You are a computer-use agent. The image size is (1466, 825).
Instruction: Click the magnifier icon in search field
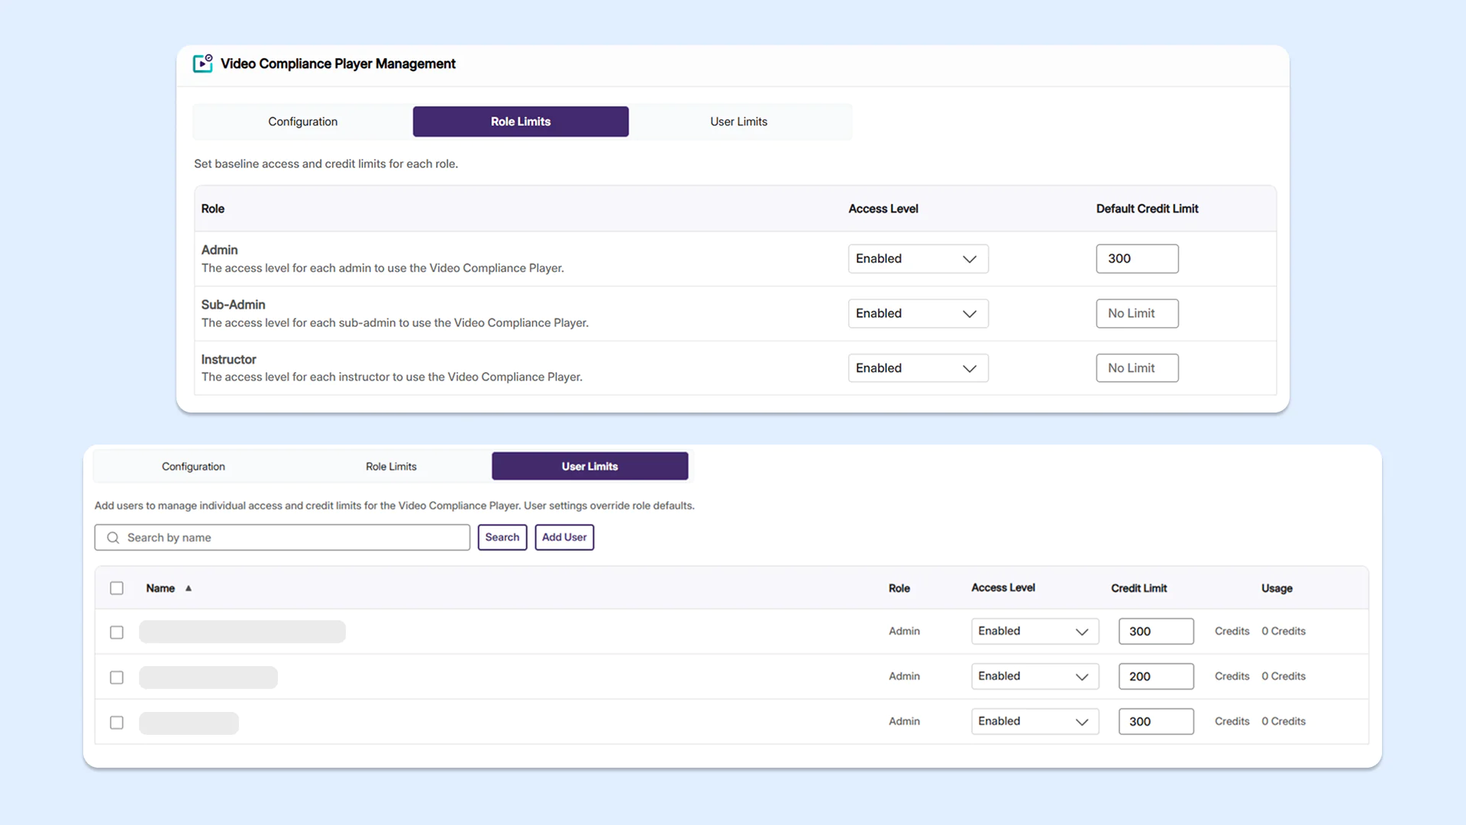tap(113, 538)
